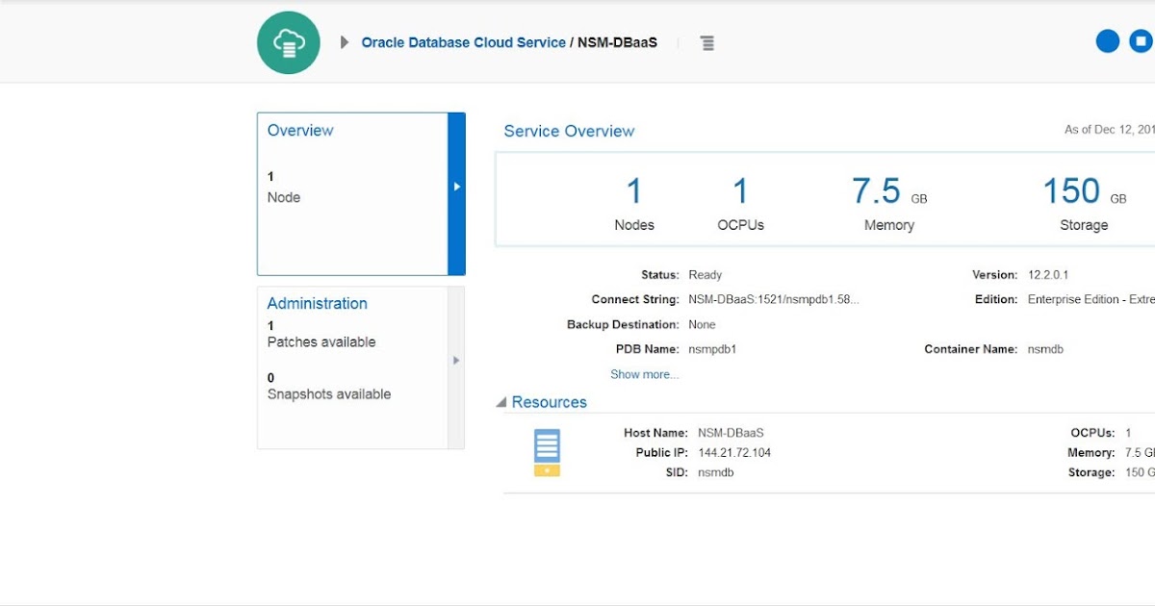Click the arrow before the breadcrumb title
Screen dimensions: 1155x606
(x=344, y=41)
